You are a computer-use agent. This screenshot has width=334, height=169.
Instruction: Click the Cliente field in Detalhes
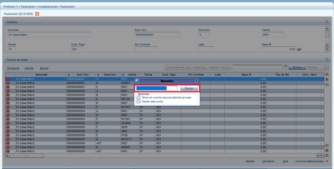273,35
